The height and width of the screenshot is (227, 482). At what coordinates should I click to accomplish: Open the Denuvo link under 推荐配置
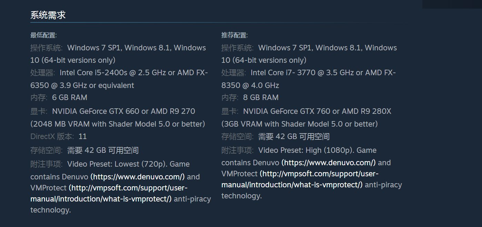329,162
